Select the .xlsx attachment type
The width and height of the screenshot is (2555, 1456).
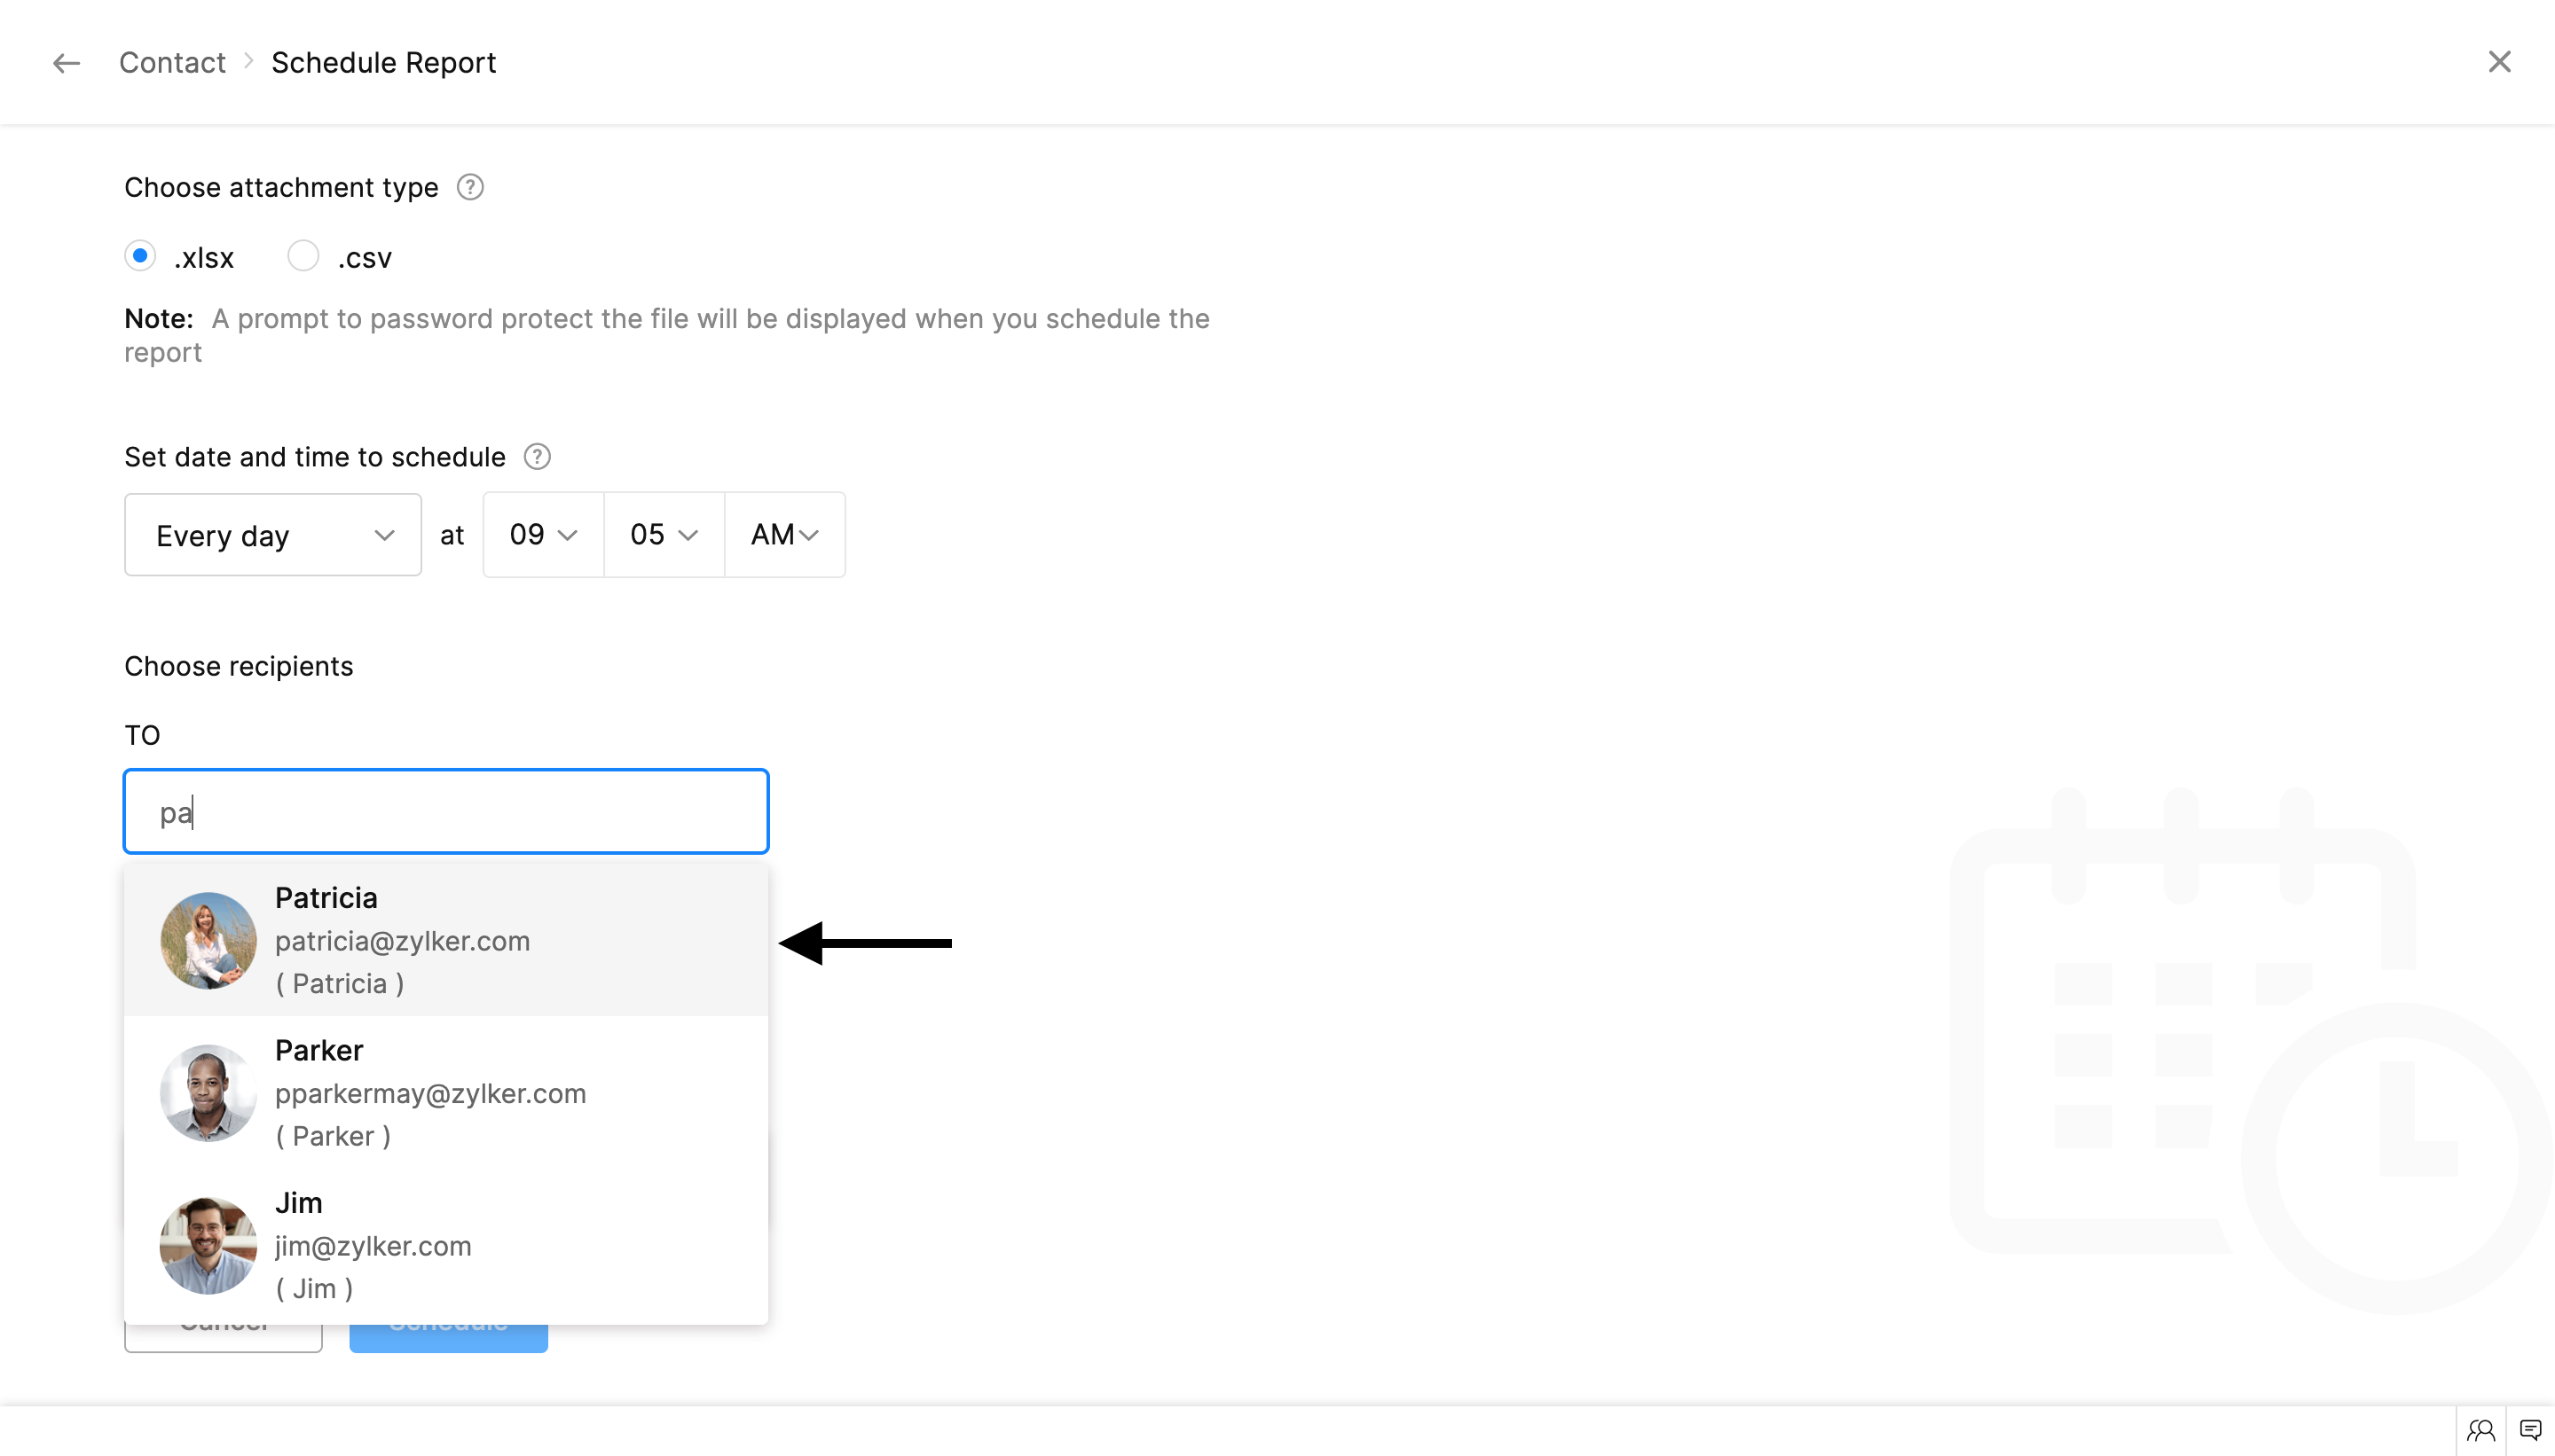tap(140, 256)
